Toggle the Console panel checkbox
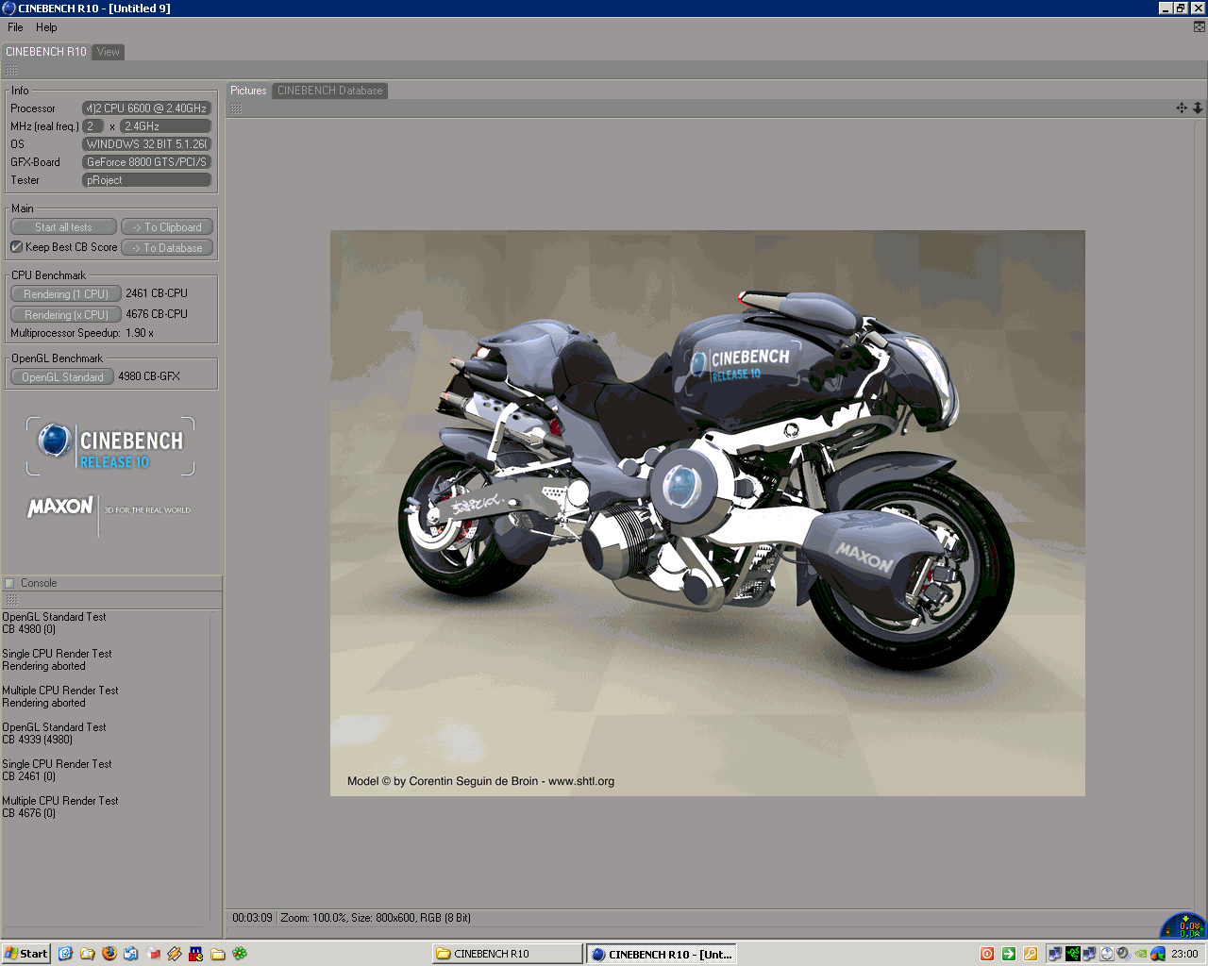Screen dimensions: 1208x966 point(9,583)
